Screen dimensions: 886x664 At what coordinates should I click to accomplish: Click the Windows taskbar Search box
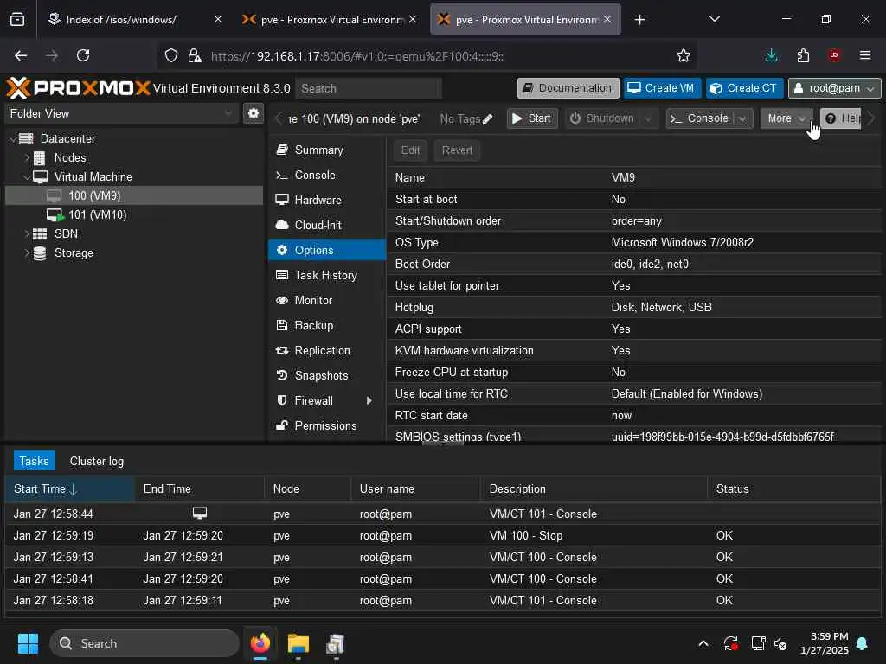click(144, 643)
